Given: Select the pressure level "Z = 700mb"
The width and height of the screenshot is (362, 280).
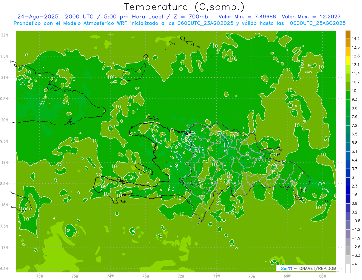Looking at the screenshot, I should [190, 17].
